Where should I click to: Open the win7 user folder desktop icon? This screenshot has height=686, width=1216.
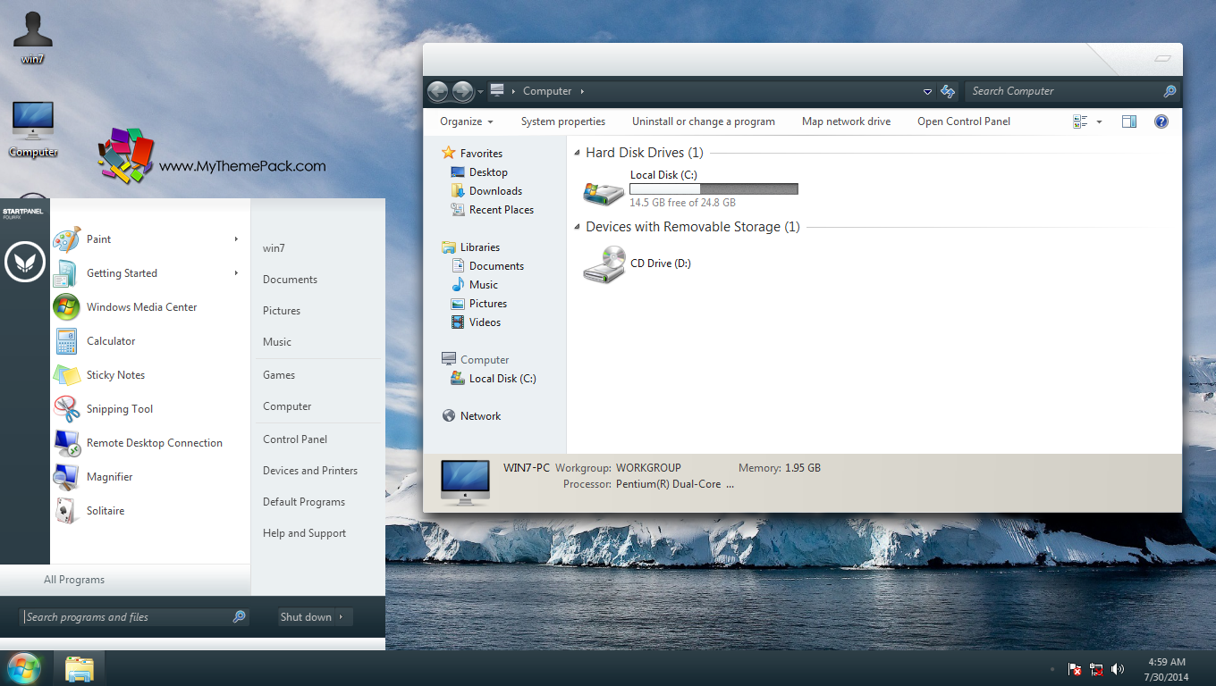[x=33, y=38]
